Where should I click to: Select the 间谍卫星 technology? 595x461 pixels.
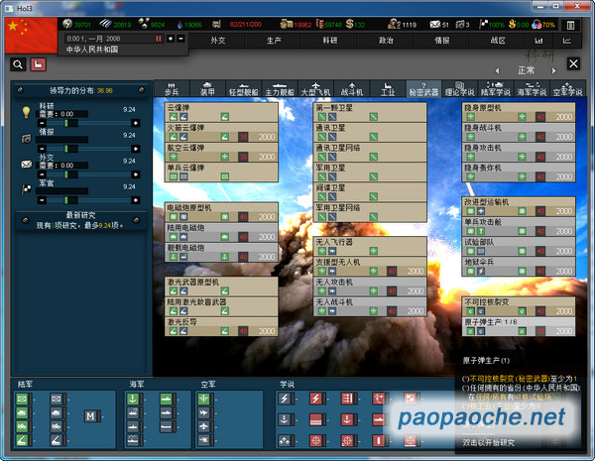point(370,192)
